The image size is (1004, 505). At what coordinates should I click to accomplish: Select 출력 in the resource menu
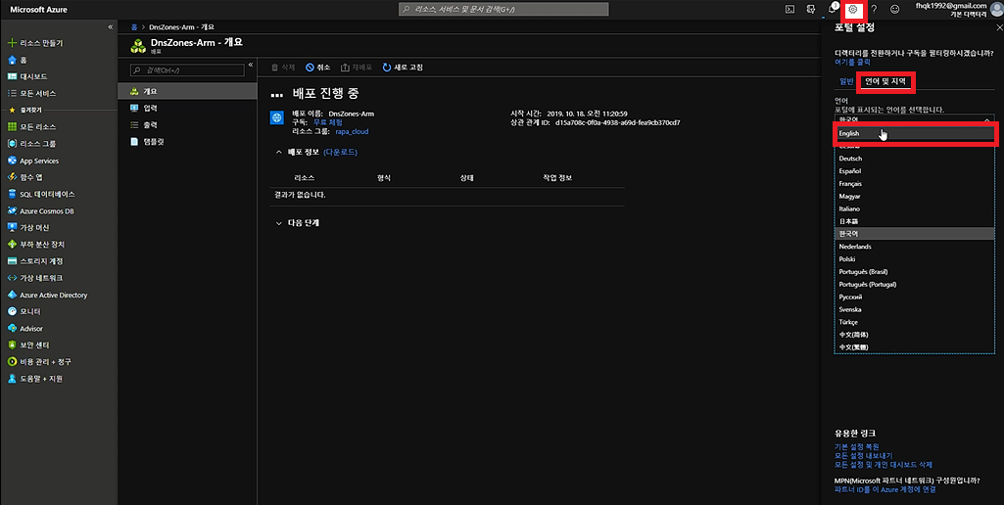(x=188, y=125)
